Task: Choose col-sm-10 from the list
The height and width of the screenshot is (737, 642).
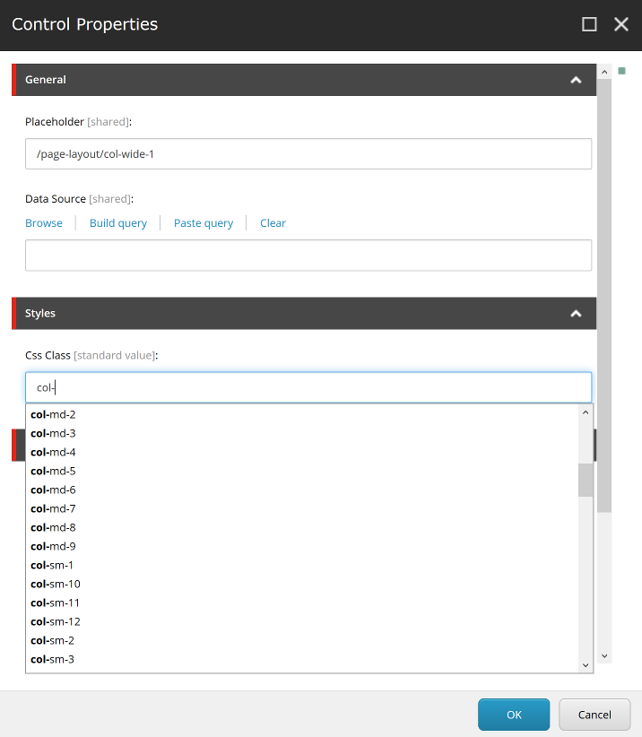Action: tap(302, 584)
